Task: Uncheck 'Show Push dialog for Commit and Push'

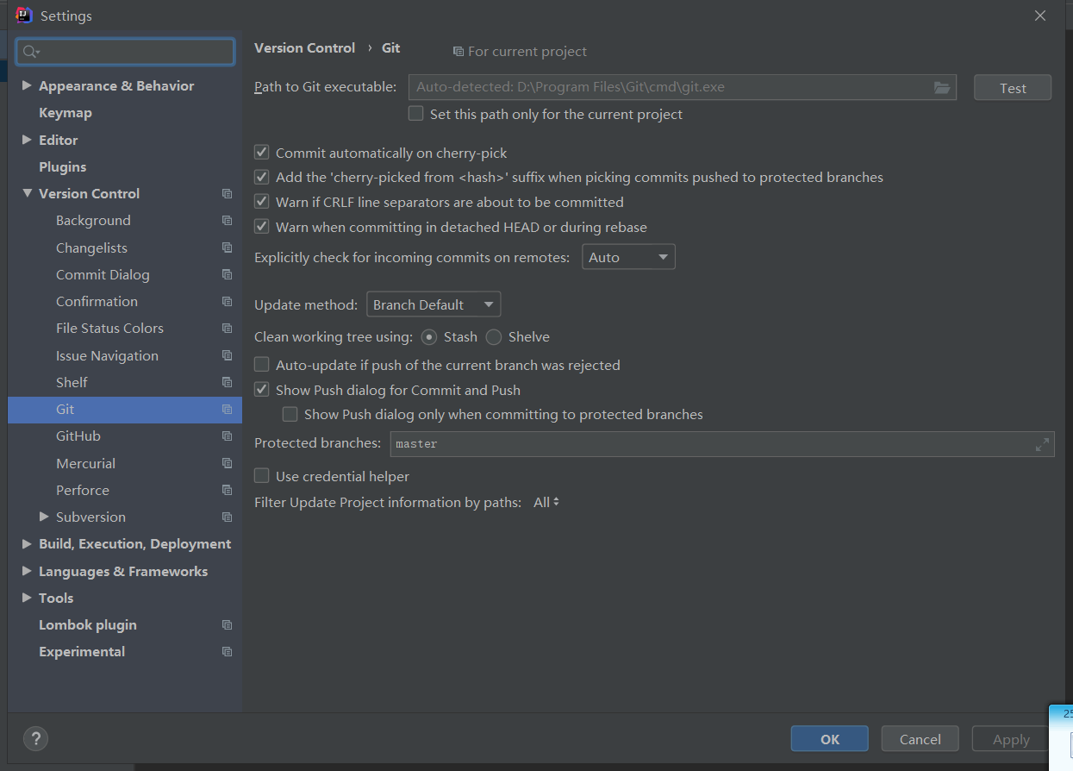Action: coord(262,390)
